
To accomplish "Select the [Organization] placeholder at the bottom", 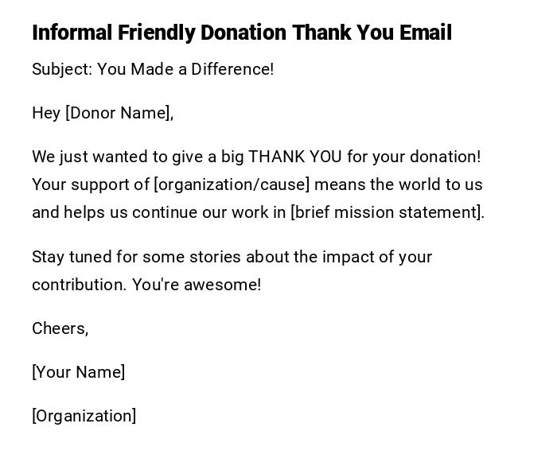I will pos(84,416).
